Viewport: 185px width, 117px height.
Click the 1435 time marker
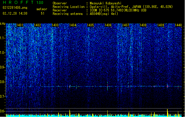click(x=90, y=25)
